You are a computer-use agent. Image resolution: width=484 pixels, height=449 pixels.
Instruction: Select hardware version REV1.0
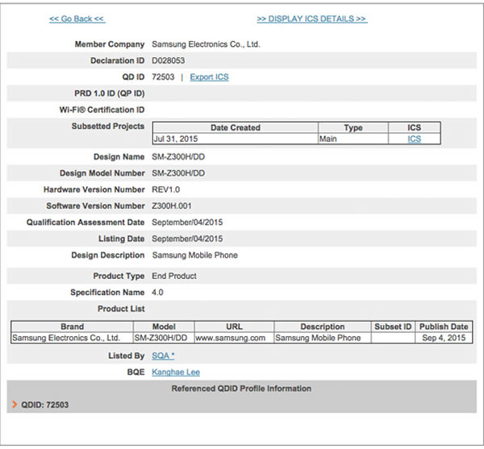point(165,189)
